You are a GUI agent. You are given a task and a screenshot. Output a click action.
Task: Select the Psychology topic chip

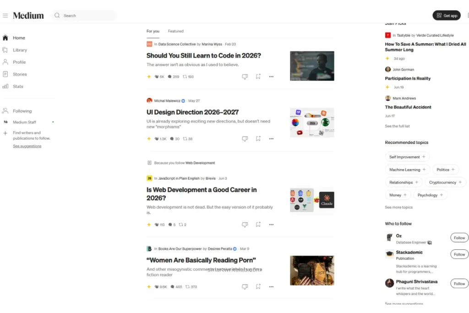pyautogui.click(x=430, y=195)
